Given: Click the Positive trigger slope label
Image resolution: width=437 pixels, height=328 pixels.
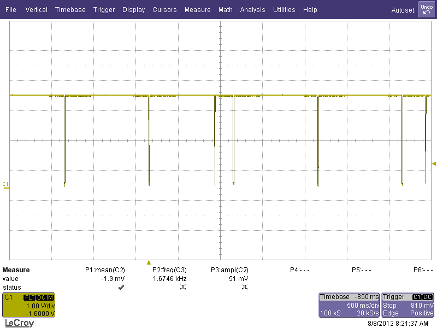Looking at the screenshot, I should pos(422,313).
